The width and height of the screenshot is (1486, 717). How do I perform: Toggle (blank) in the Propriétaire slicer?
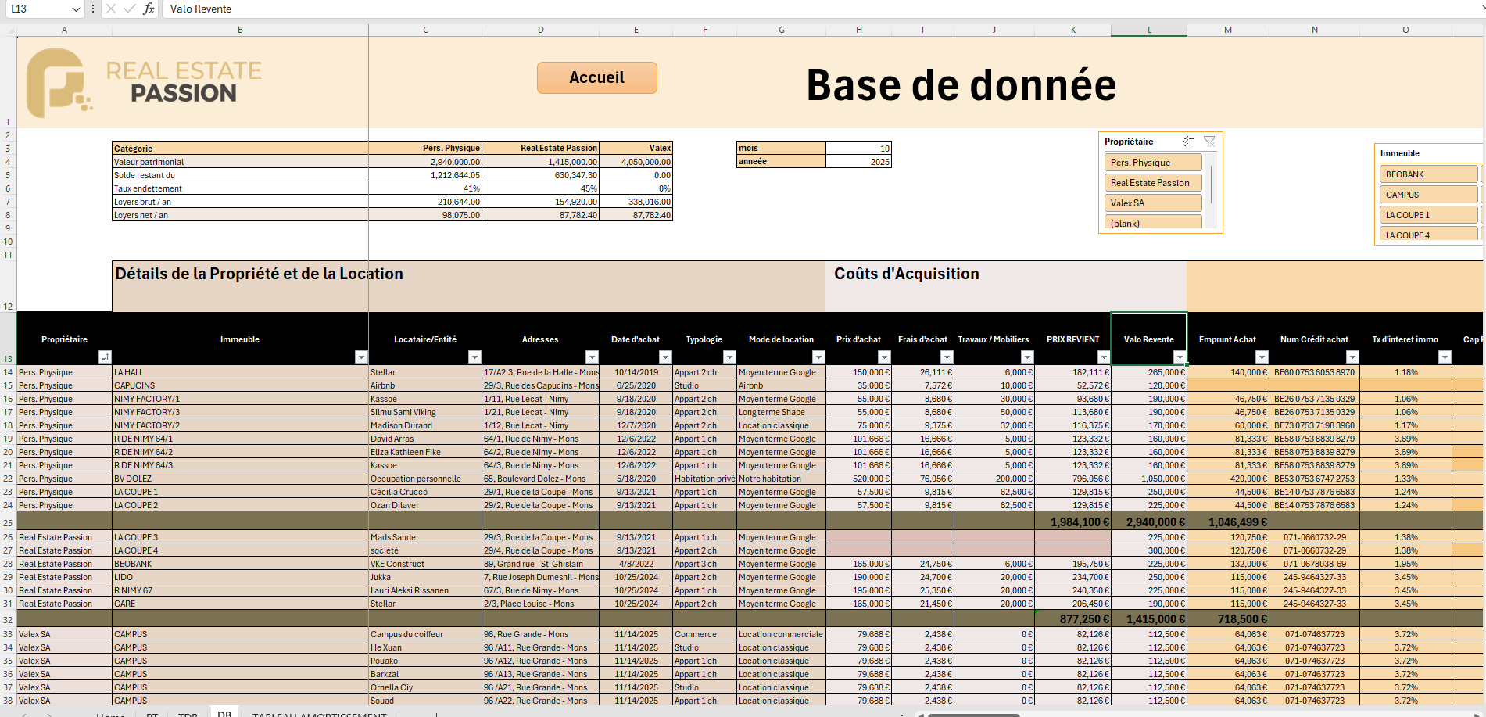[x=1153, y=222]
